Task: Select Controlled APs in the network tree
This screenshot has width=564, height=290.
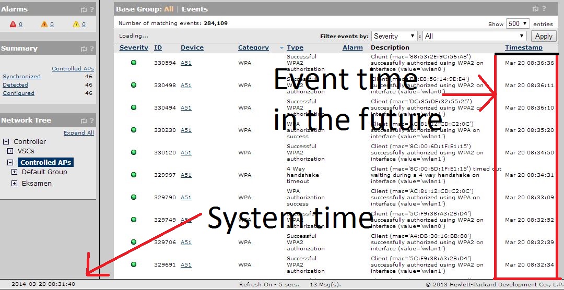Action: coord(45,162)
